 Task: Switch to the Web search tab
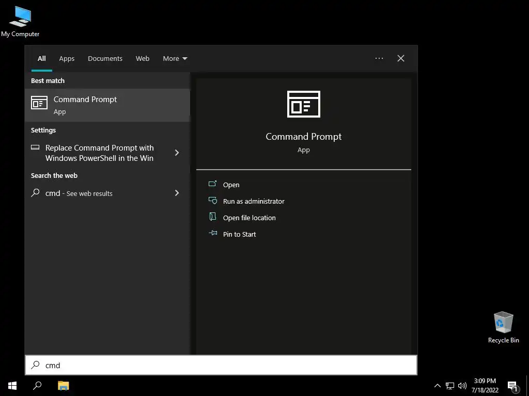click(143, 59)
